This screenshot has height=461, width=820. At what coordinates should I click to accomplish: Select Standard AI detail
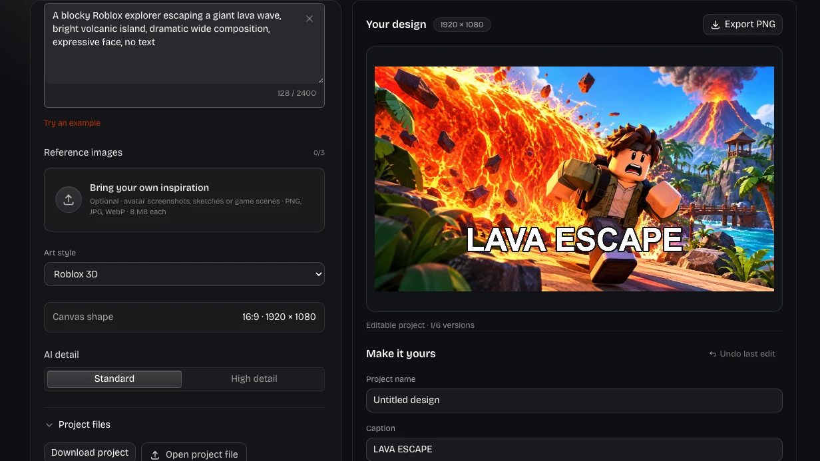coord(114,379)
